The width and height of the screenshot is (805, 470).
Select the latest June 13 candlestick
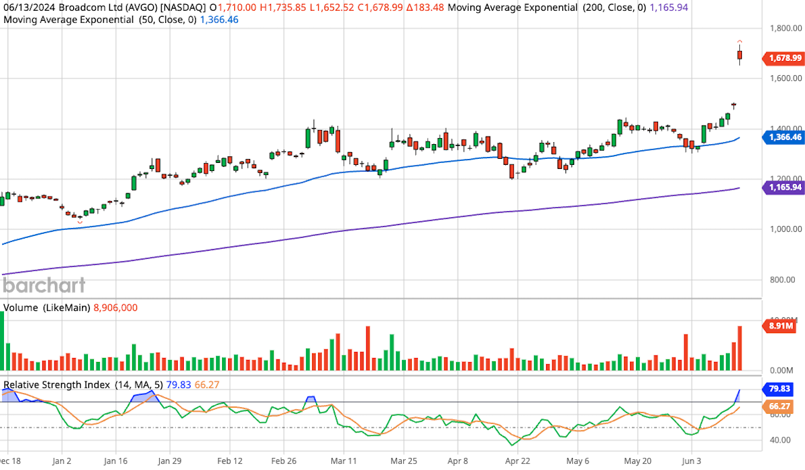739,54
